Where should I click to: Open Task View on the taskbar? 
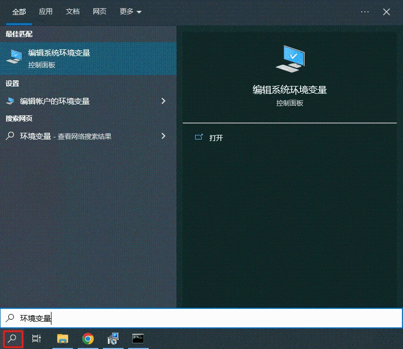37,339
